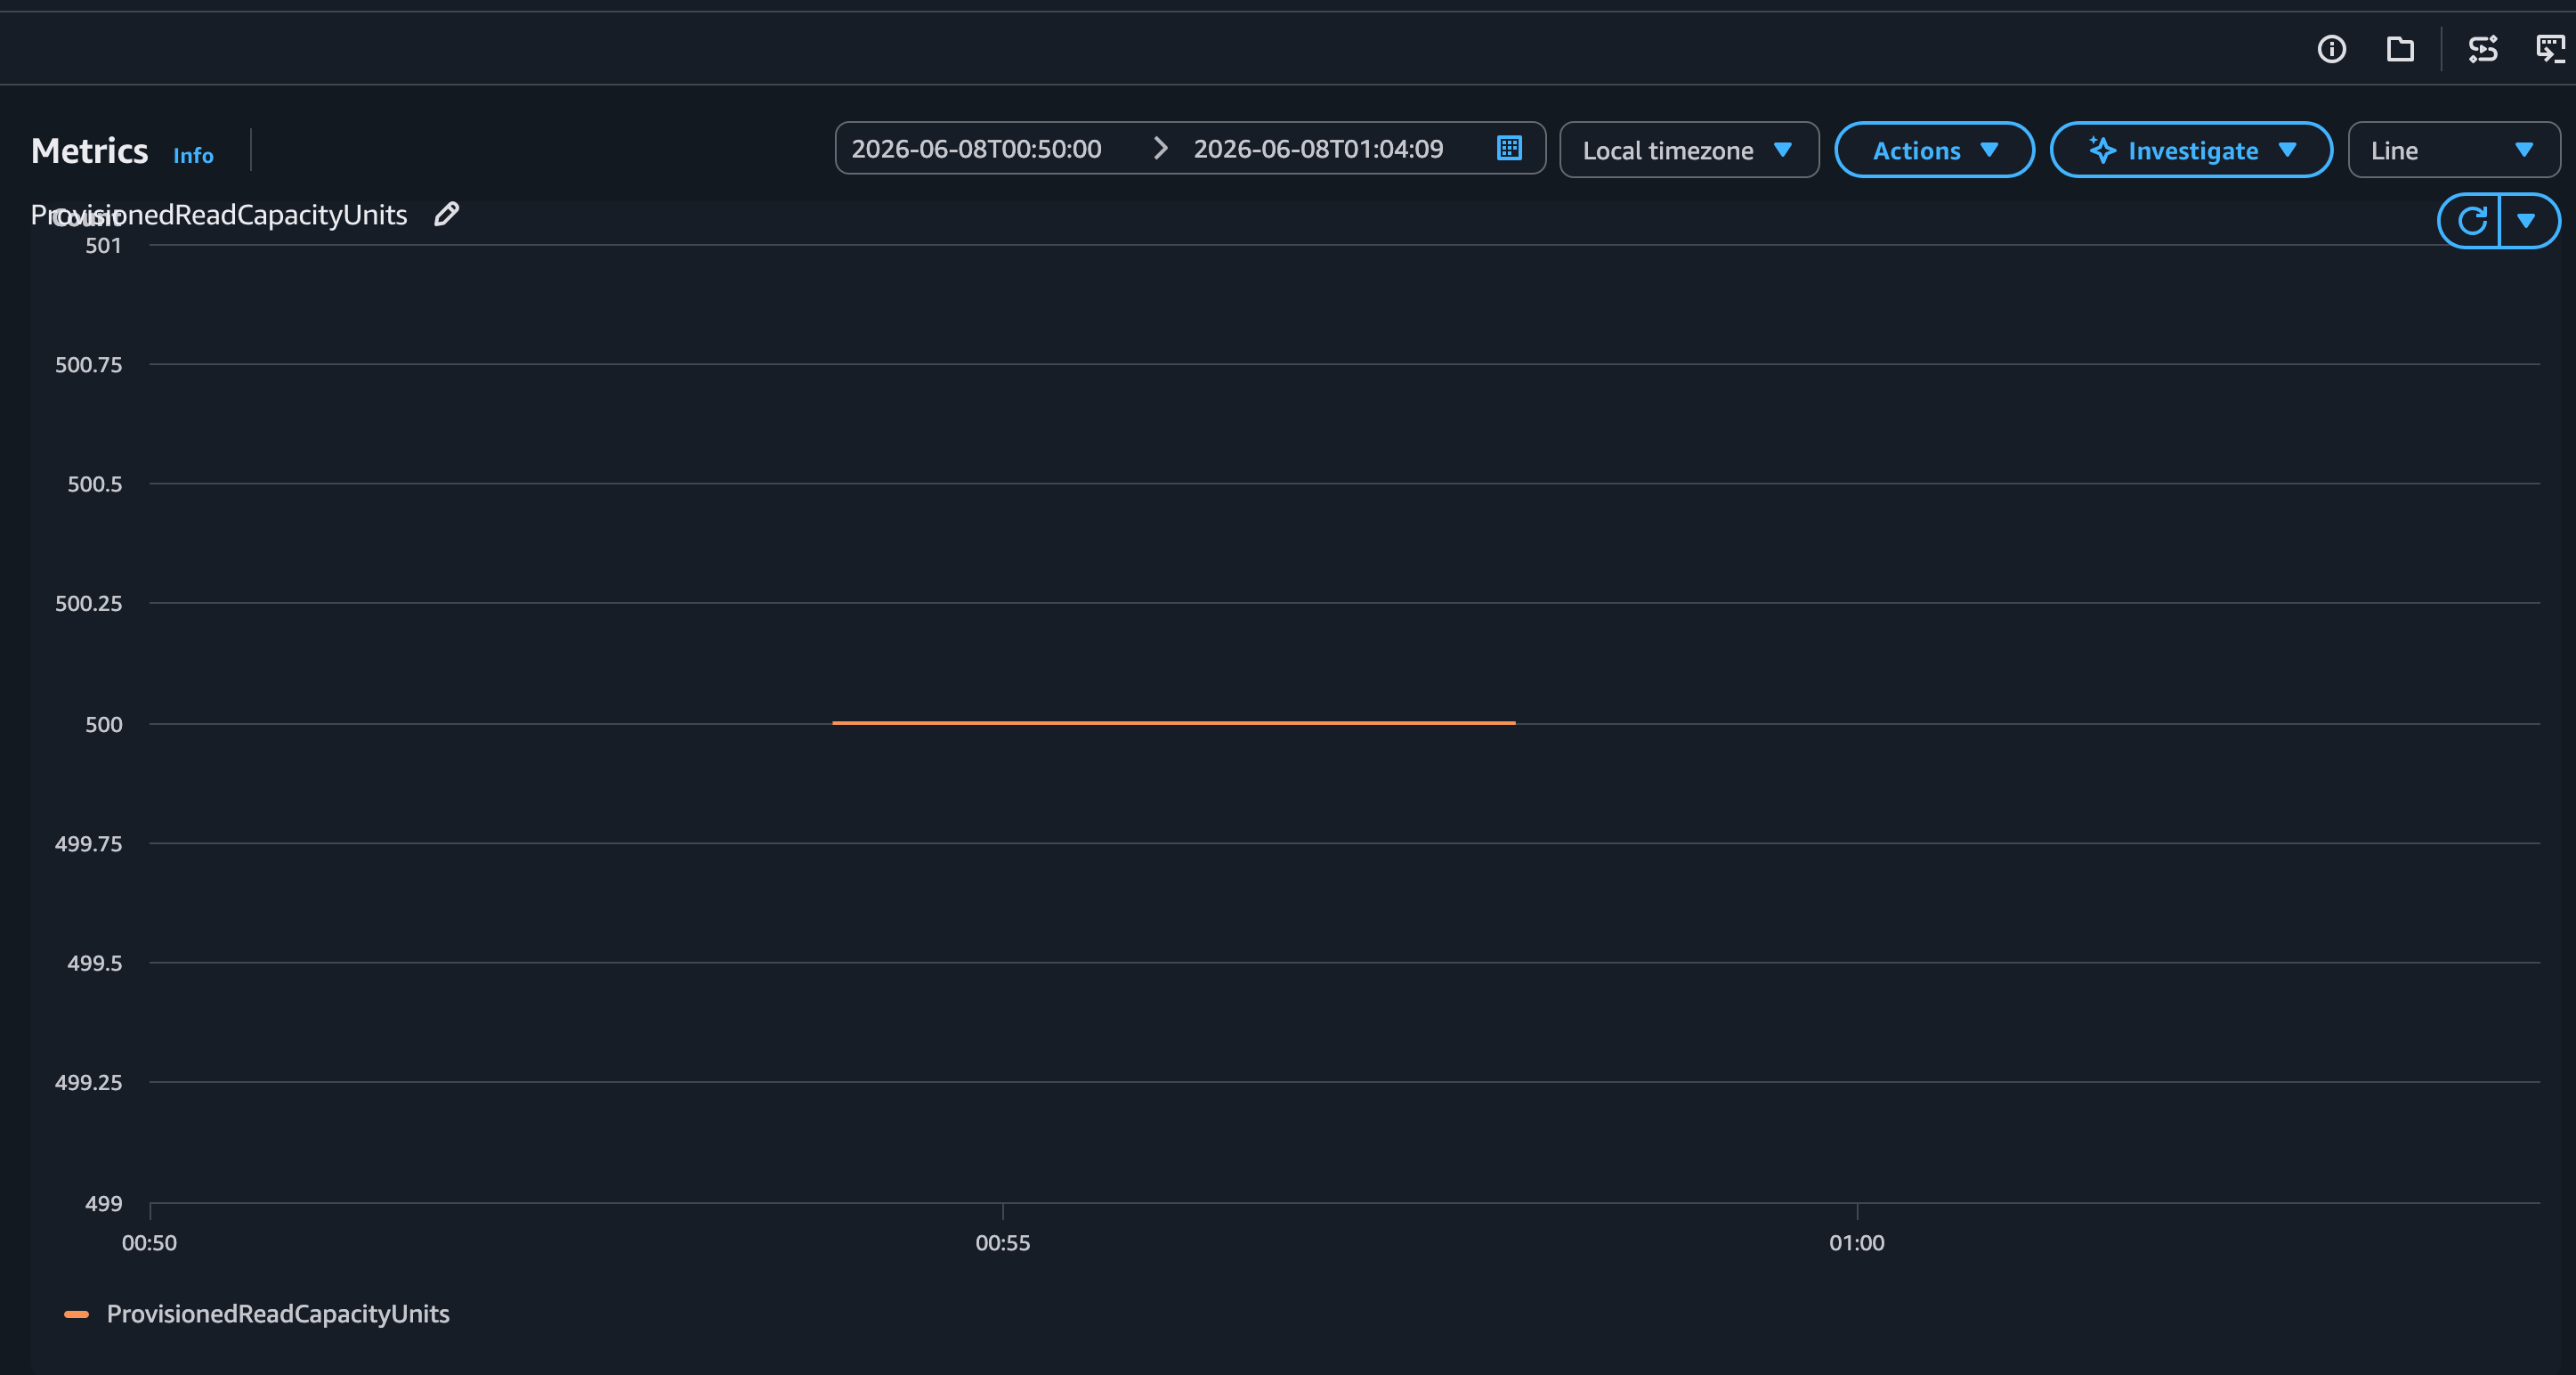Click the 501 y-axis value
2576x1375 pixels.
[103, 246]
